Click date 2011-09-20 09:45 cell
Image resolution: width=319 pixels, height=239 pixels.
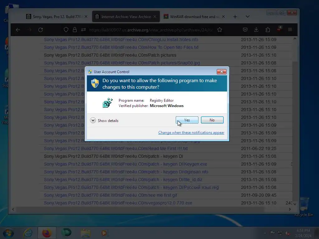click(x=259, y=195)
